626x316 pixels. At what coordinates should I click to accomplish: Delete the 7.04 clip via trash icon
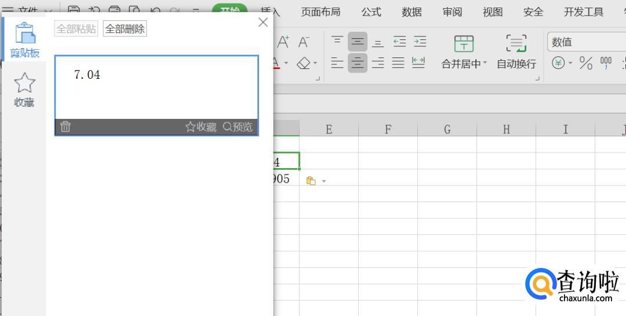[65, 126]
